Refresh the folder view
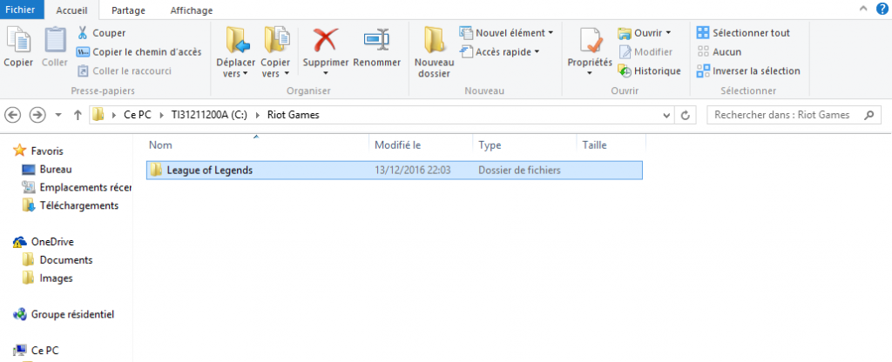 [x=686, y=115]
